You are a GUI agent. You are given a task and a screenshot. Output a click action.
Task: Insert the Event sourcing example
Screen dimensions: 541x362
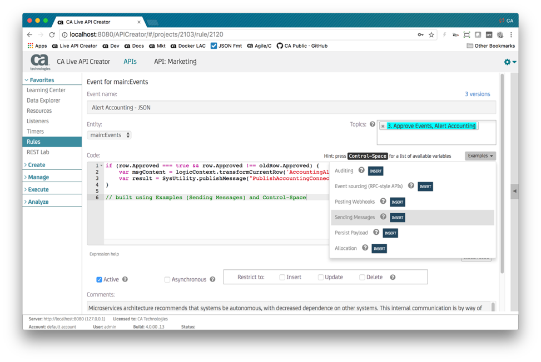(425, 187)
